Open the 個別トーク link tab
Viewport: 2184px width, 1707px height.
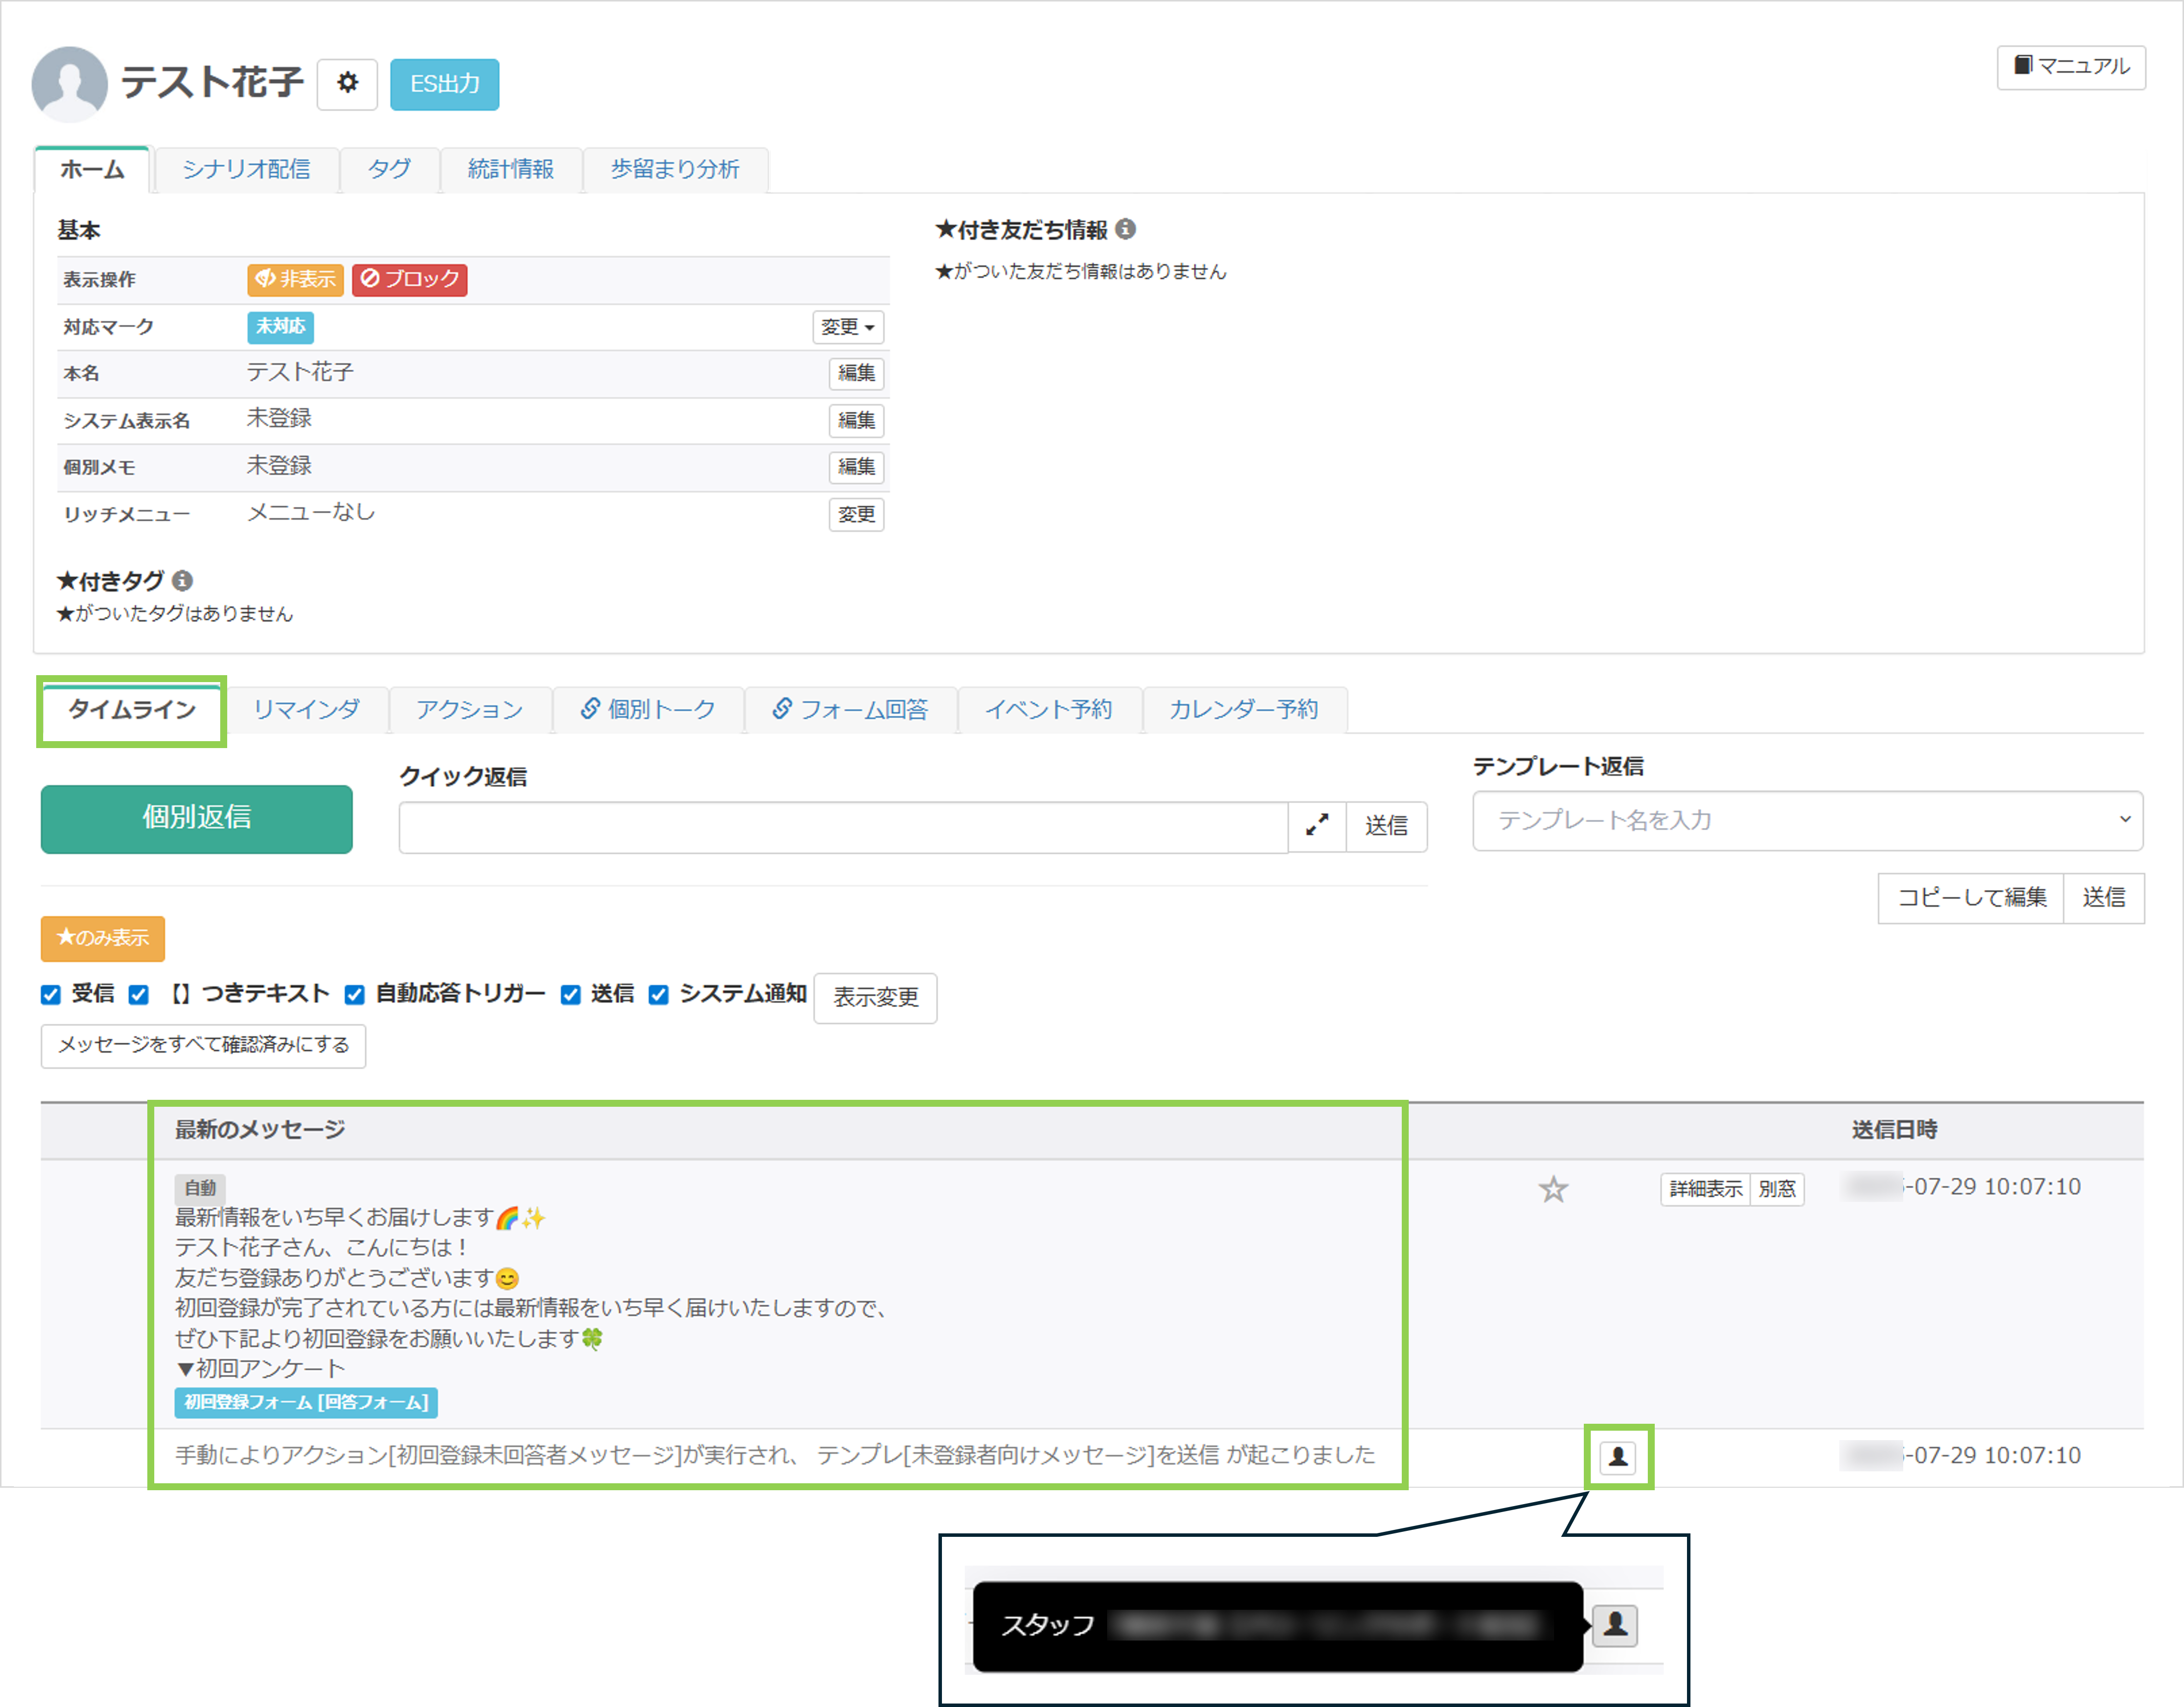647,710
